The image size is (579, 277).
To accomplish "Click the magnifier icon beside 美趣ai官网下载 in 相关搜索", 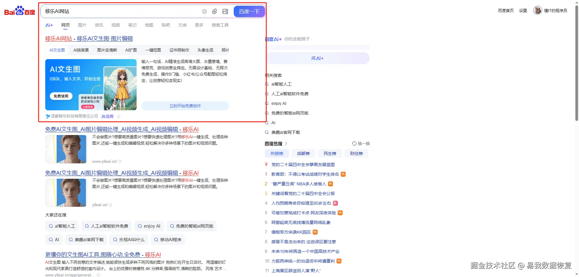I will [x=267, y=132].
